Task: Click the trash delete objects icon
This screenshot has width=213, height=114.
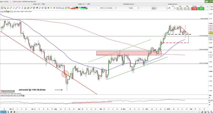Action: click(34, 8)
